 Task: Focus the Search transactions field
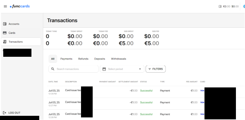[x=74, y=69]
